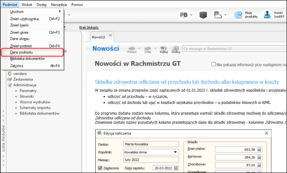
Task: Open the Wspólnik Kowalska Anna dropdown
Action: (175, 152)
